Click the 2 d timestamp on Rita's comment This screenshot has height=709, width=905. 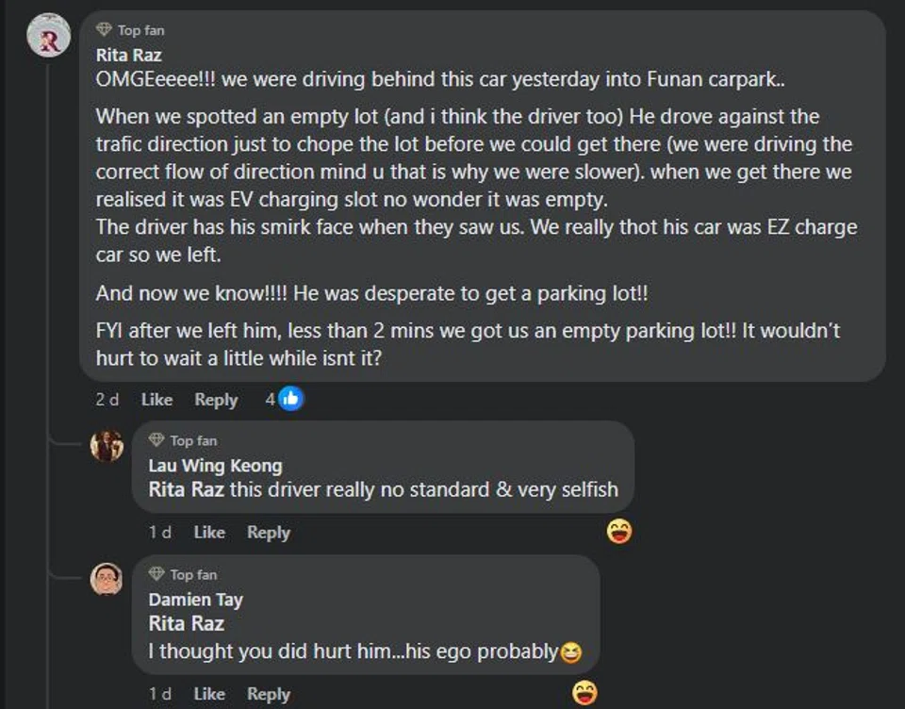[107, 400]
